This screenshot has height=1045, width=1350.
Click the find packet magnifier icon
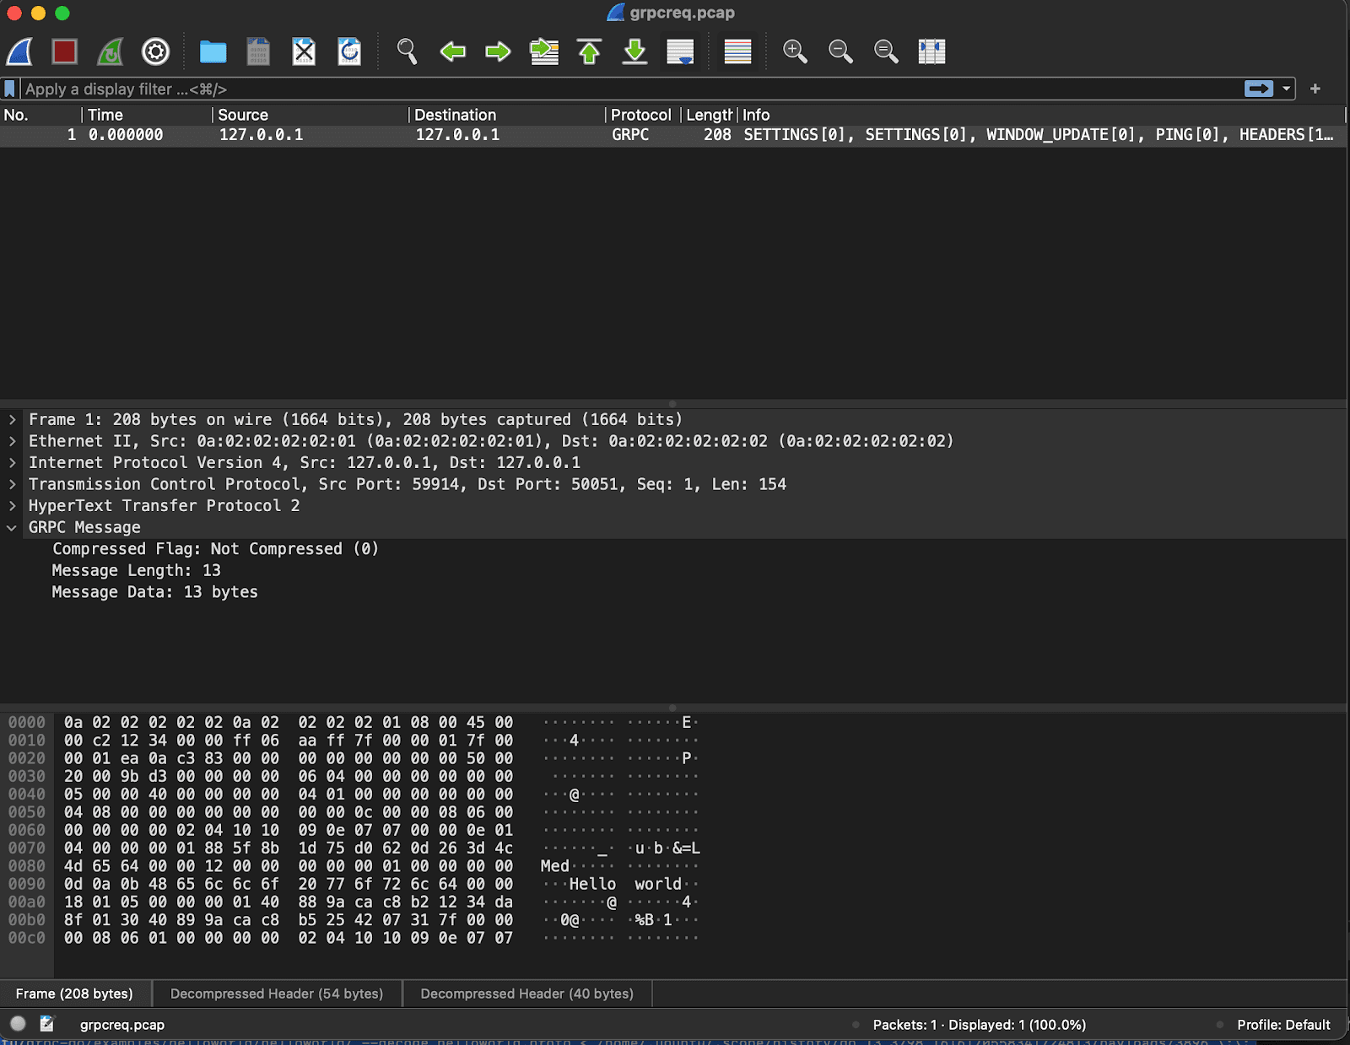(x=407, y=51)
